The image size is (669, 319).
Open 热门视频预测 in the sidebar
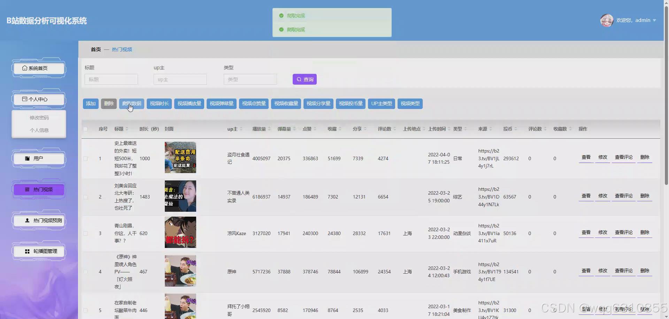pyautogui.click(x=39, y=220)
